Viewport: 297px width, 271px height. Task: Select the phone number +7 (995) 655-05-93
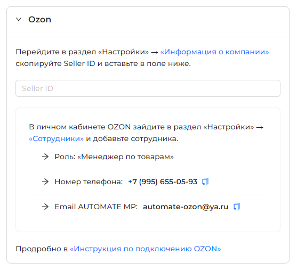163,182
